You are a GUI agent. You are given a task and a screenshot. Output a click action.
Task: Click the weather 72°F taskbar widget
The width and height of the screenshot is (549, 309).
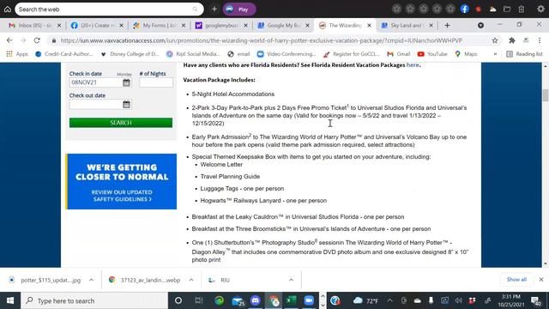366,300
